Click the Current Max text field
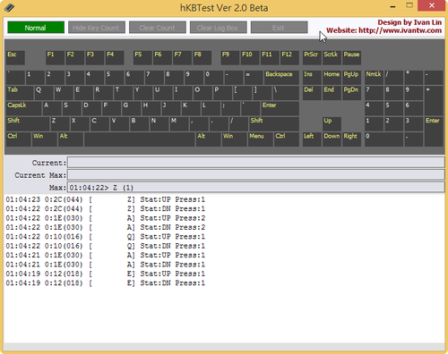The height and width of the screenshot is (354, 448). (256, 175)
